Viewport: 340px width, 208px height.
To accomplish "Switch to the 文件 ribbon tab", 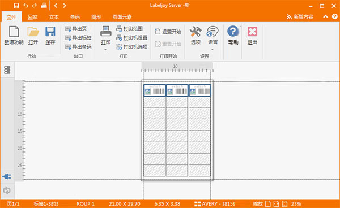I will pyautogui.click(x=11, y=17).
